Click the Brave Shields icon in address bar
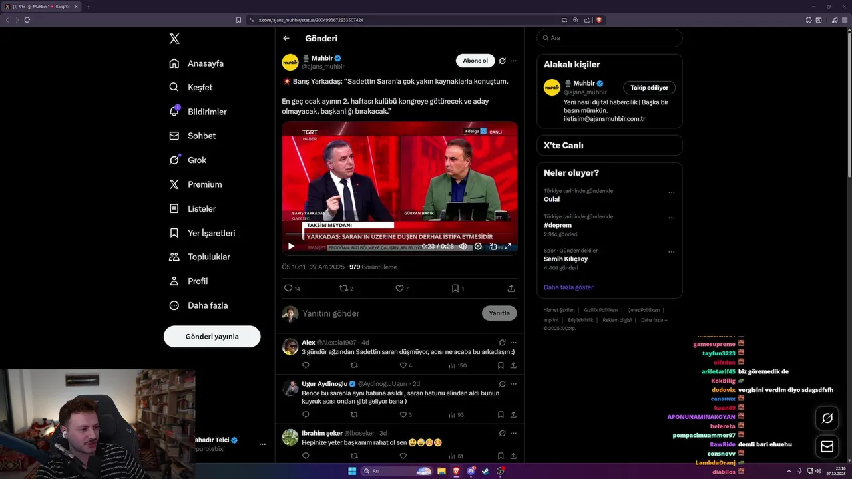This screenshot has height=479, width=852. tap(599, 20)
